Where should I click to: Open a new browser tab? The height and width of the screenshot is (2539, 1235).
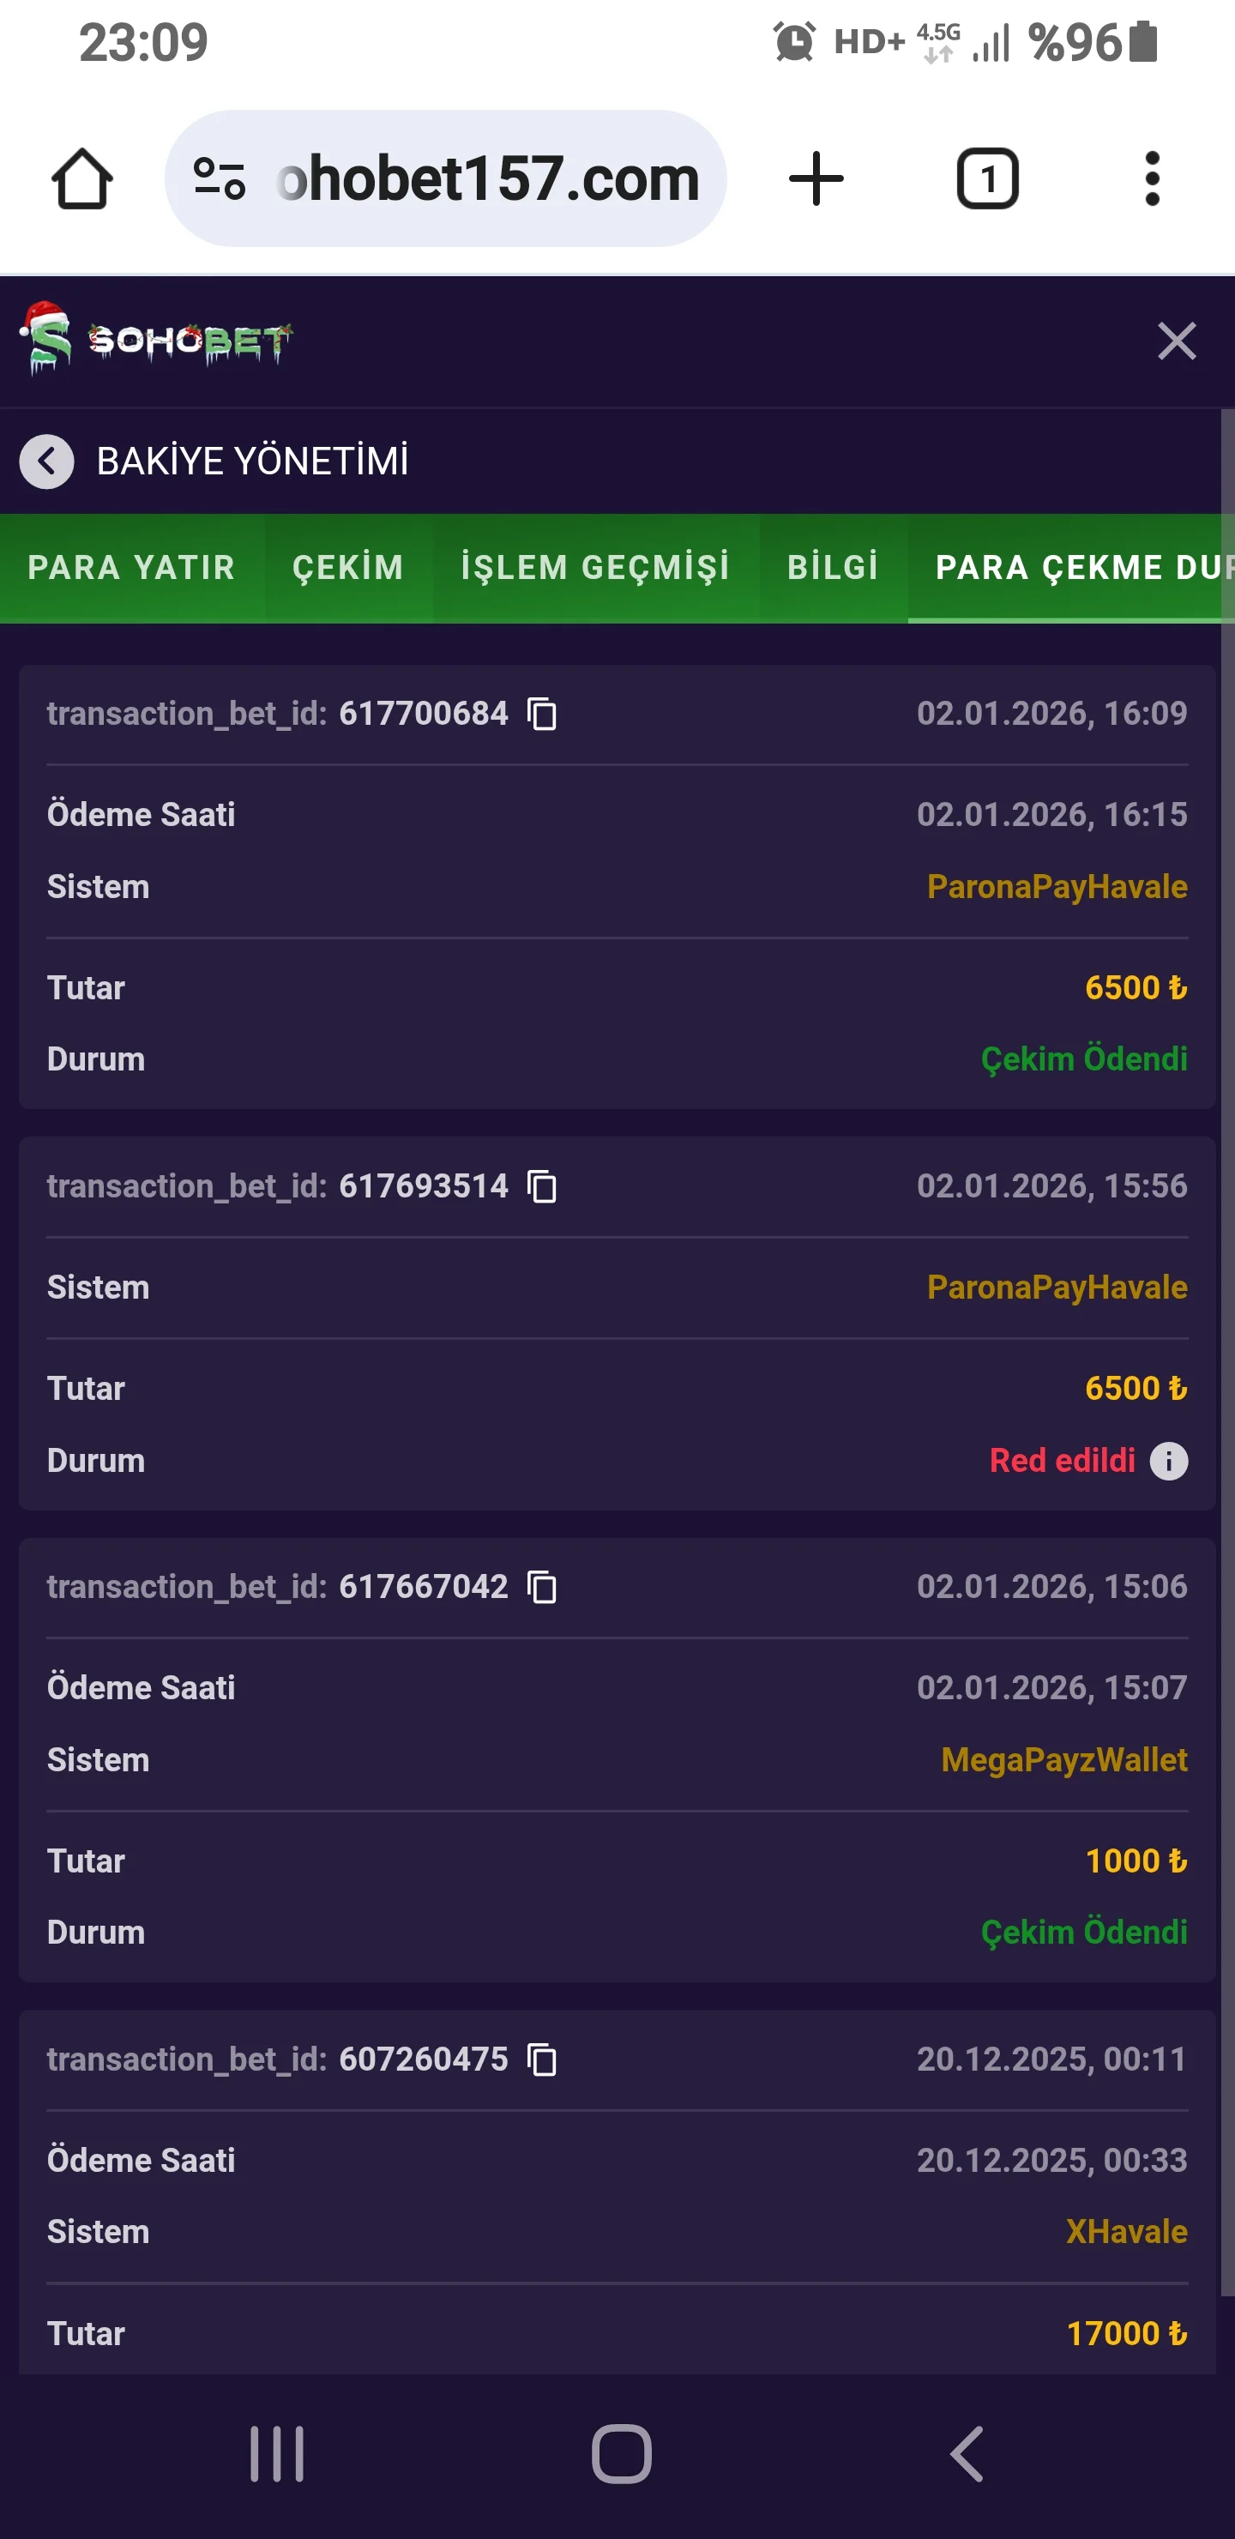click(x=816, y=179)
